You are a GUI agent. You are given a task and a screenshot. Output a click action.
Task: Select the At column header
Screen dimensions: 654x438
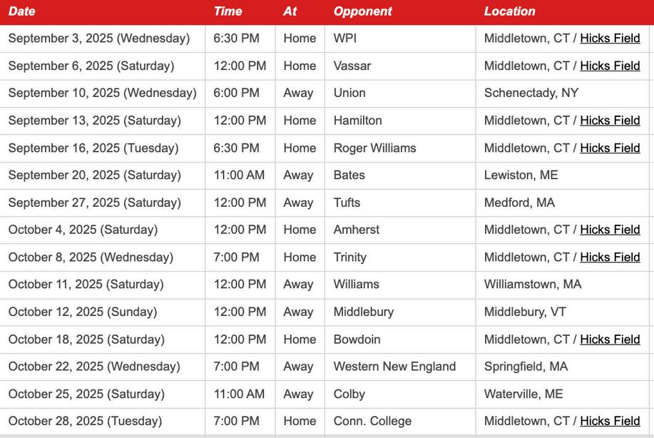290,11
